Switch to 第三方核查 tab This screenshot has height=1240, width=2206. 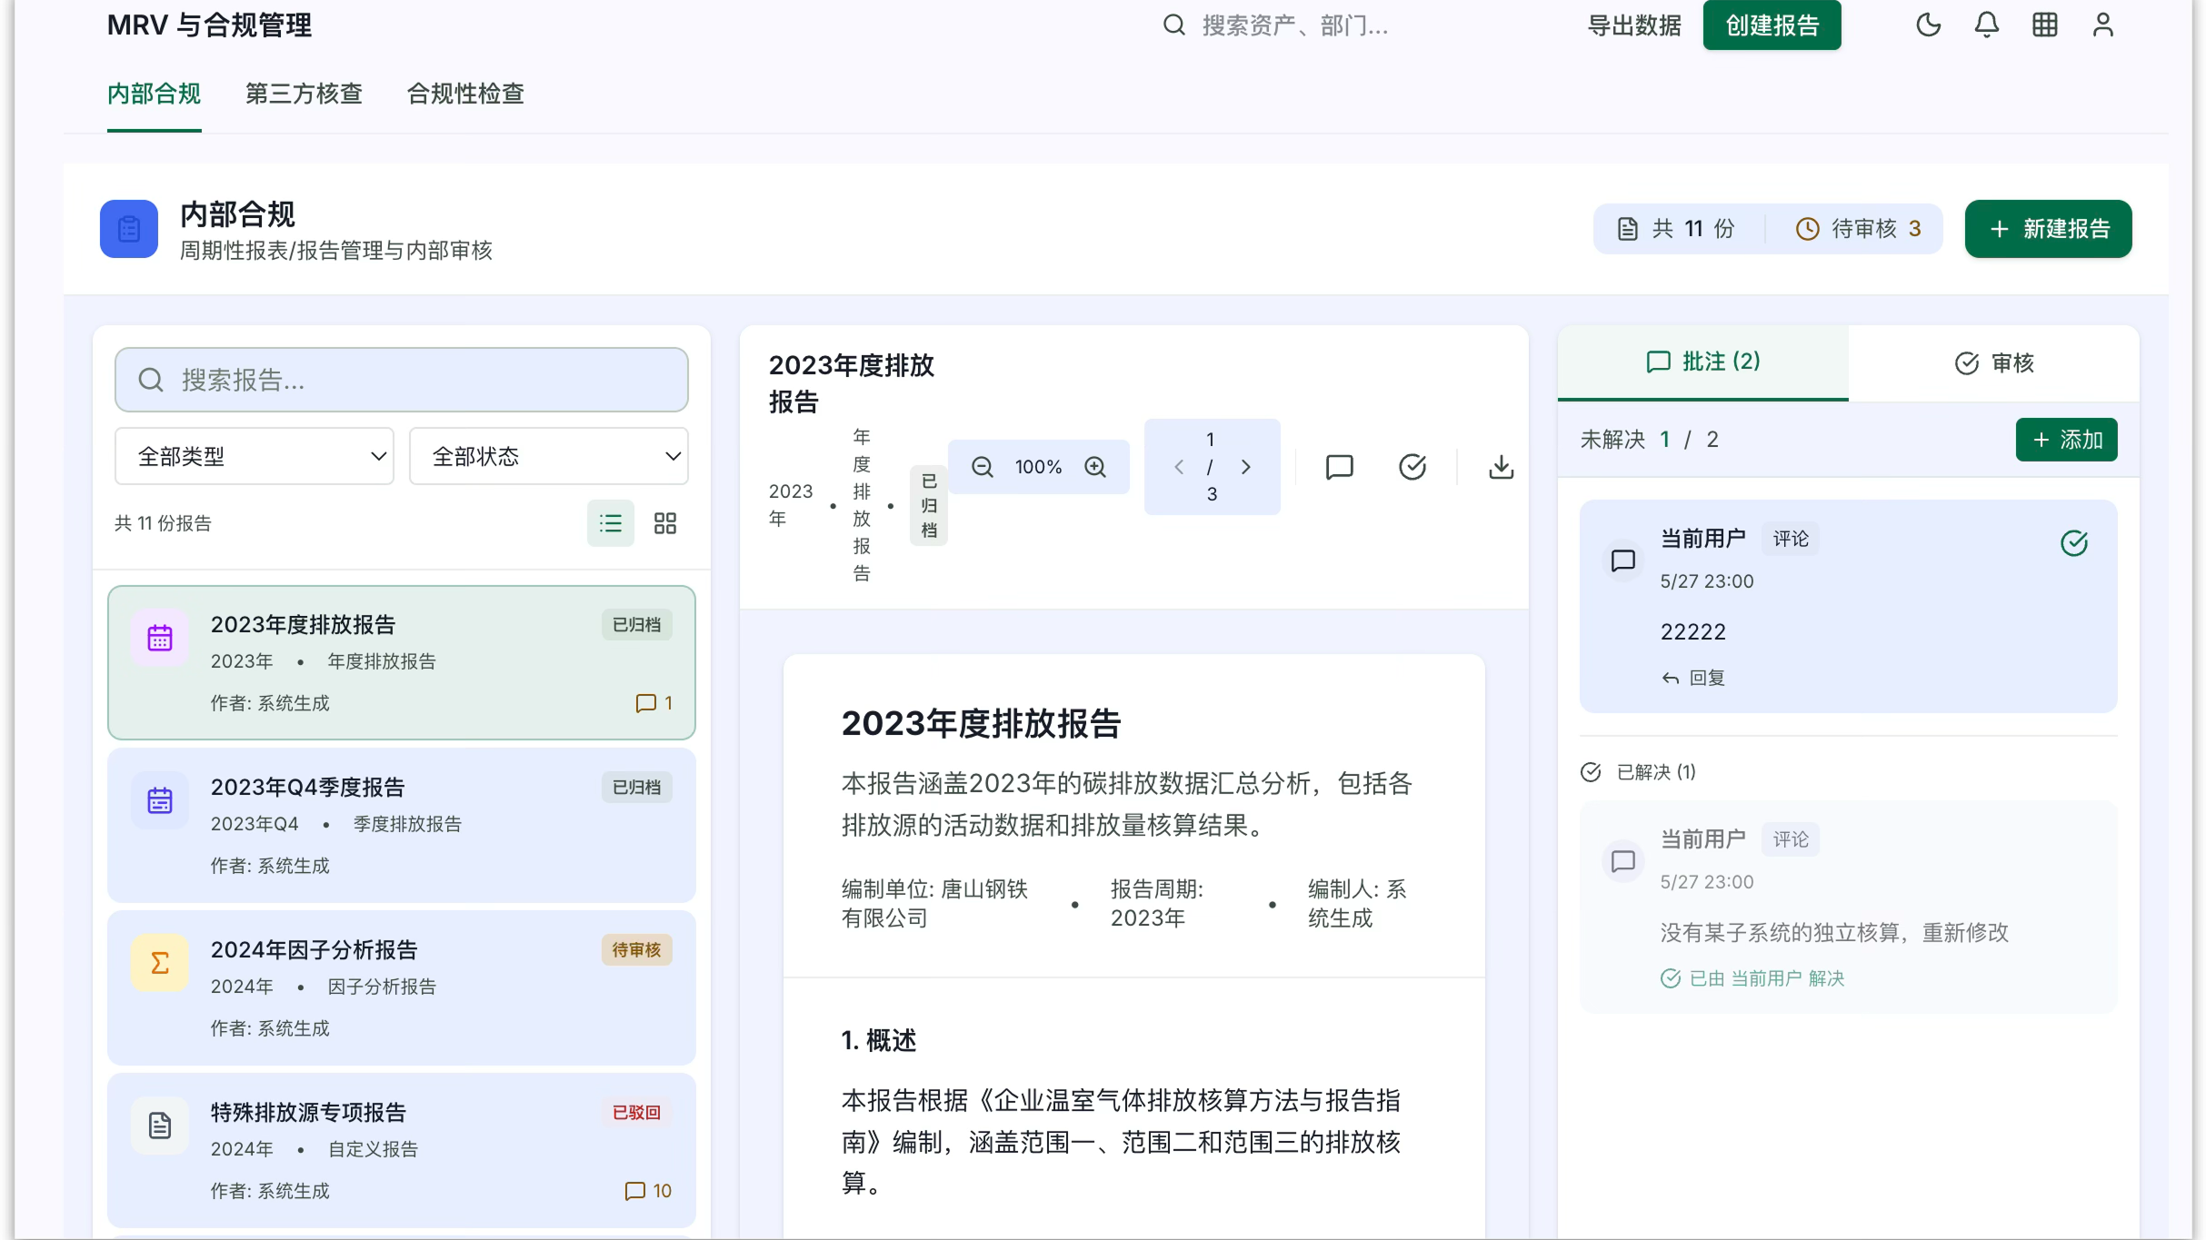[x=304, y=94]
